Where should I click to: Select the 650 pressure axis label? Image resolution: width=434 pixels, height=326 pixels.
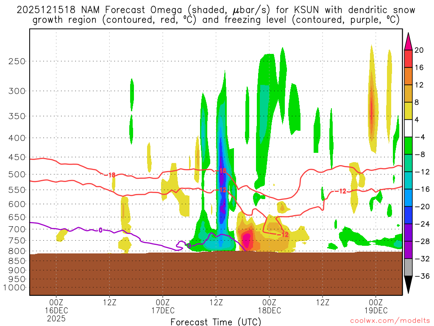(x=17, y=217)
